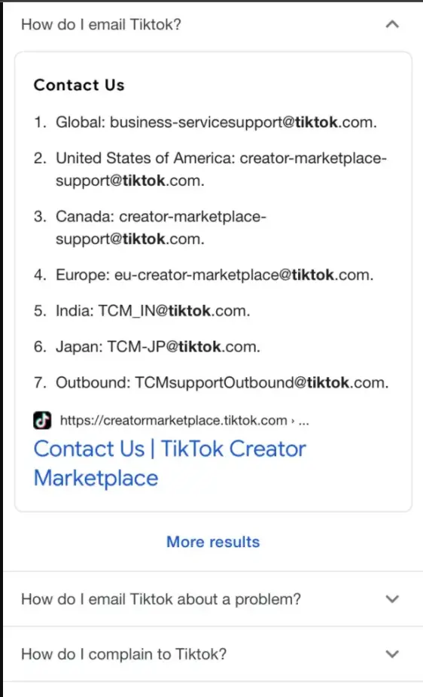Click the "More results" link
Screen dimensions: 423x697
pyautogui.click(x=213, y=542)
